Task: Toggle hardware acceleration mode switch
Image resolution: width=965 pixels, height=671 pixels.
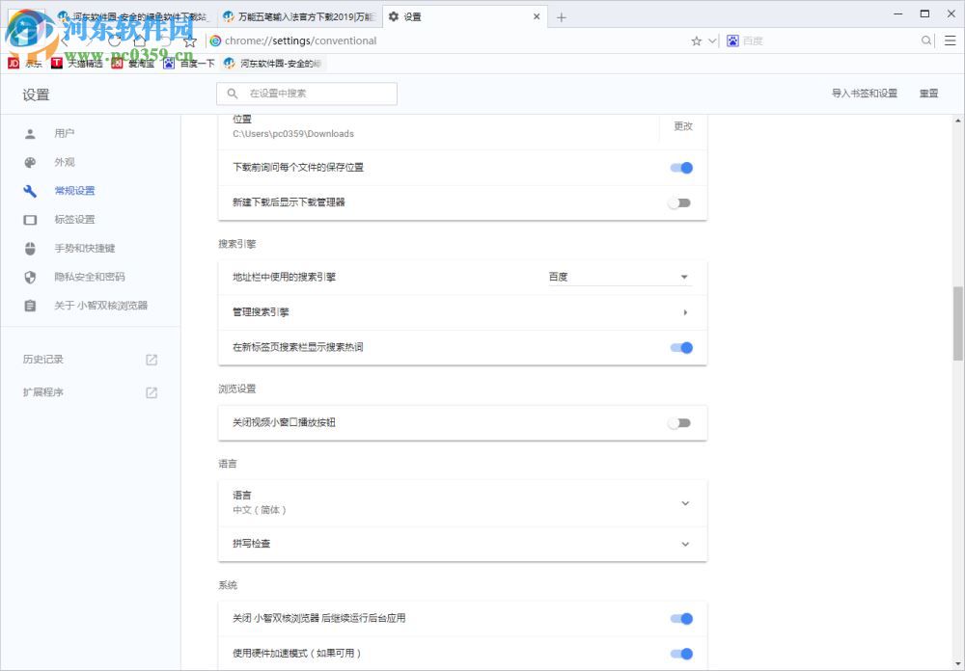Action: (681, 653)
